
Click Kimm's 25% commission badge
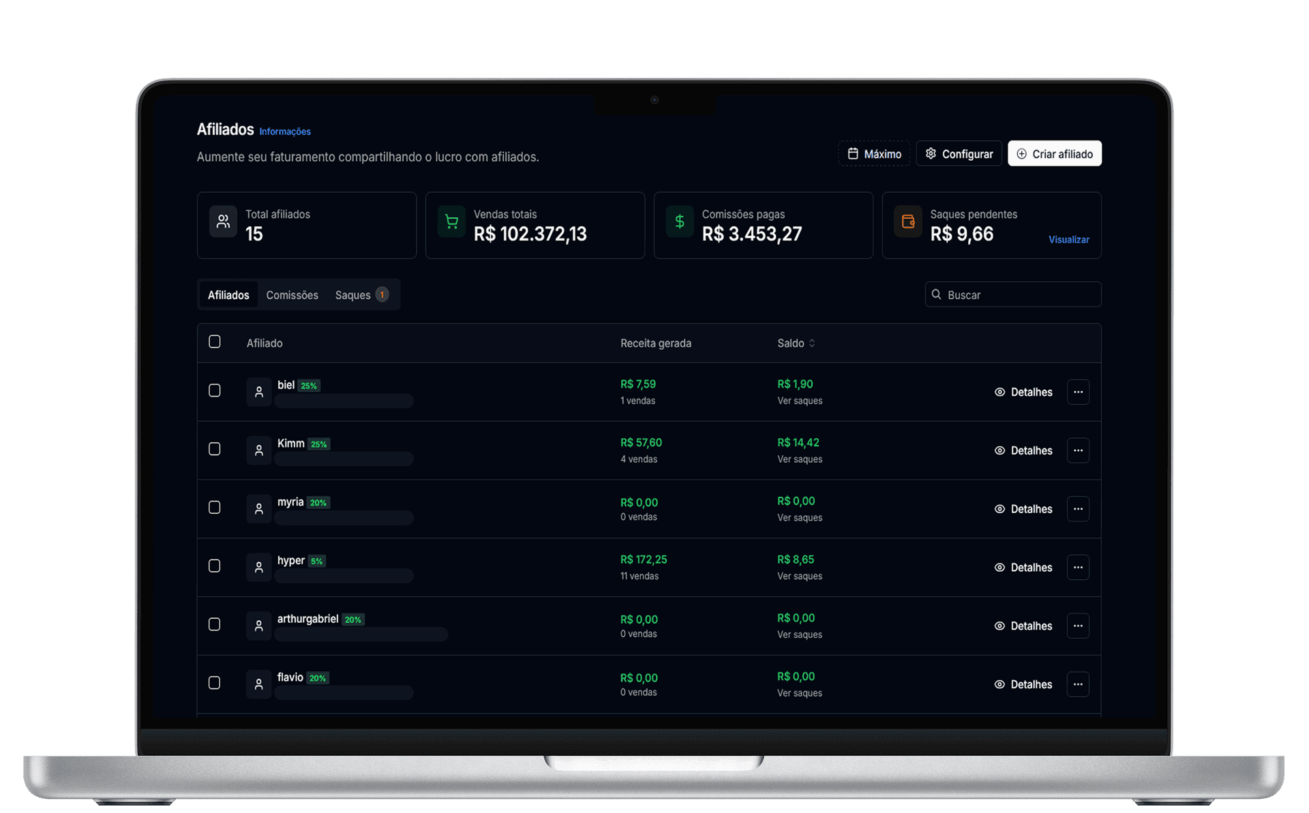(x=318, y=444)
